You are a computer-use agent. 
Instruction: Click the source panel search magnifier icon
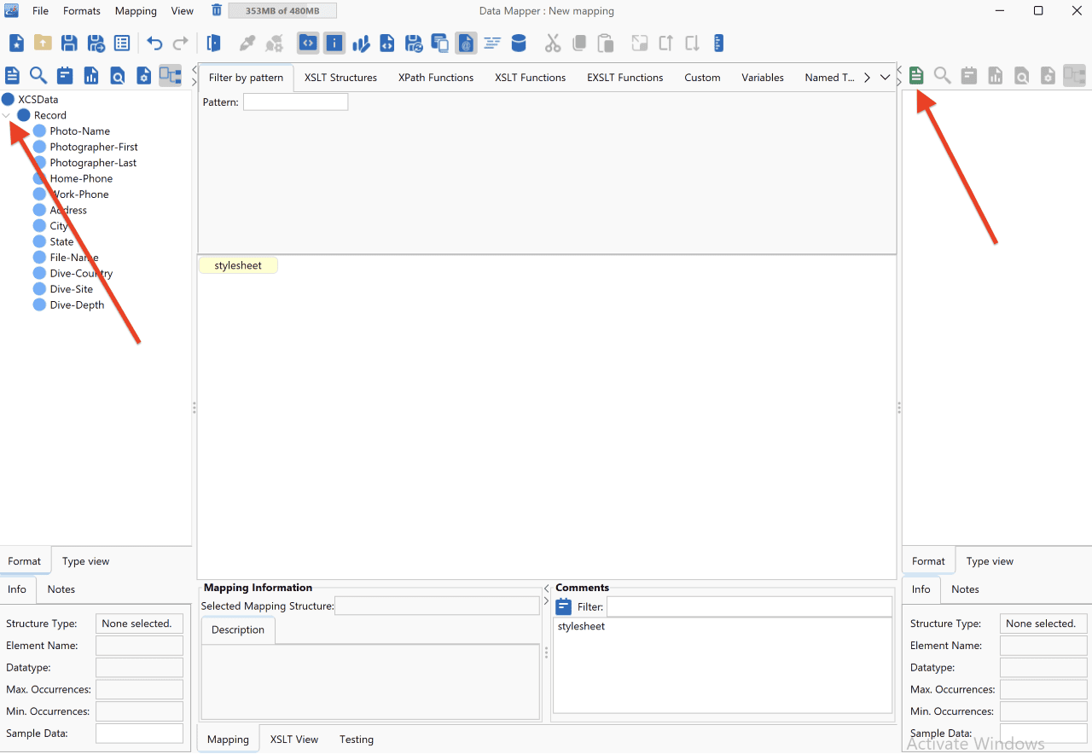coord(38,75)
